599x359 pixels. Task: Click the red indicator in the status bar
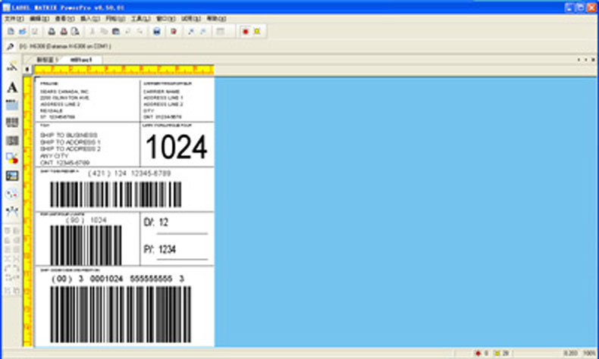[478, 353]
